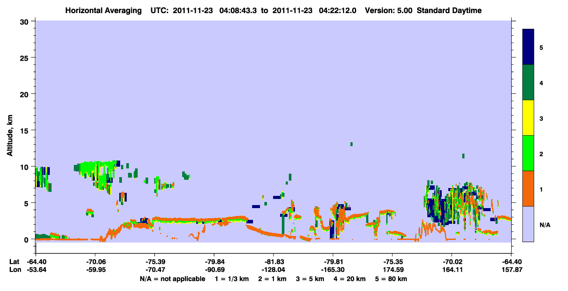Click the longitude value 157.87

(511, 270)
